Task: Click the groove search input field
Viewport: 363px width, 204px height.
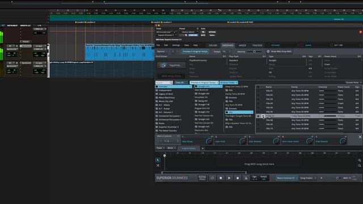Action: click(163, 83)
